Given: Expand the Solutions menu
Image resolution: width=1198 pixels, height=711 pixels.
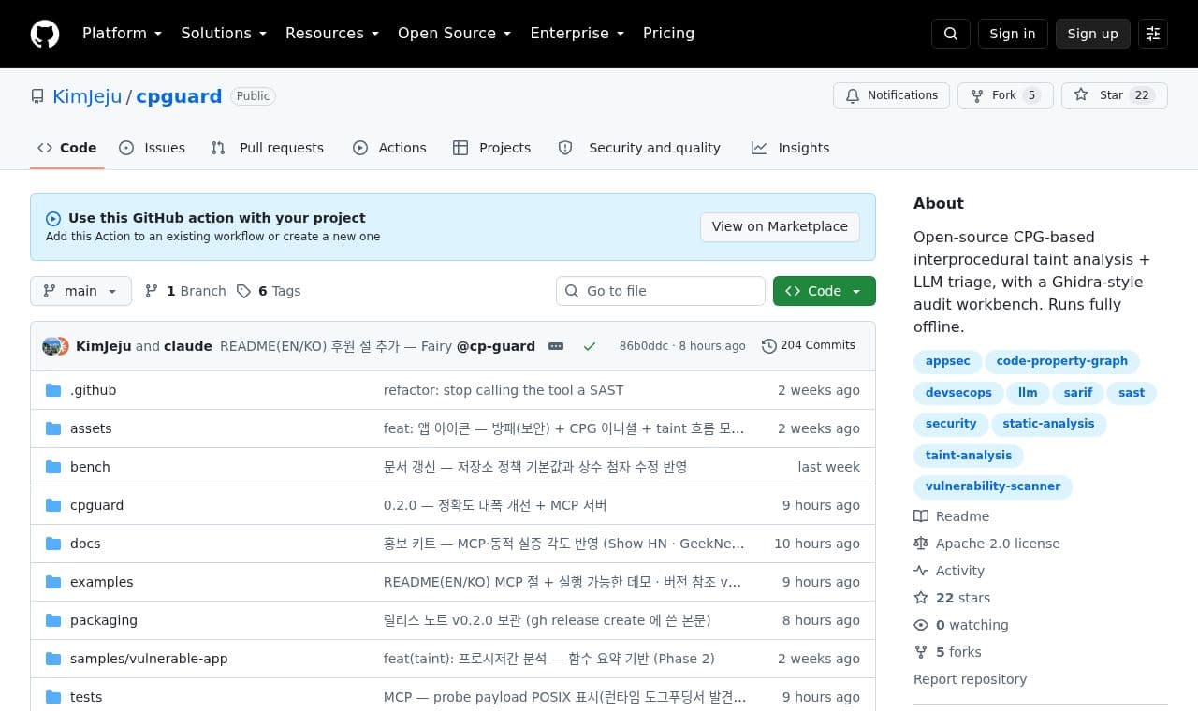Looking at the screenshot, I should tap(224, 34).
